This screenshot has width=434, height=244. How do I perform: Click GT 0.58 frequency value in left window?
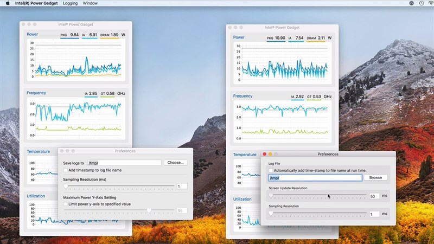tap(107, 93)
